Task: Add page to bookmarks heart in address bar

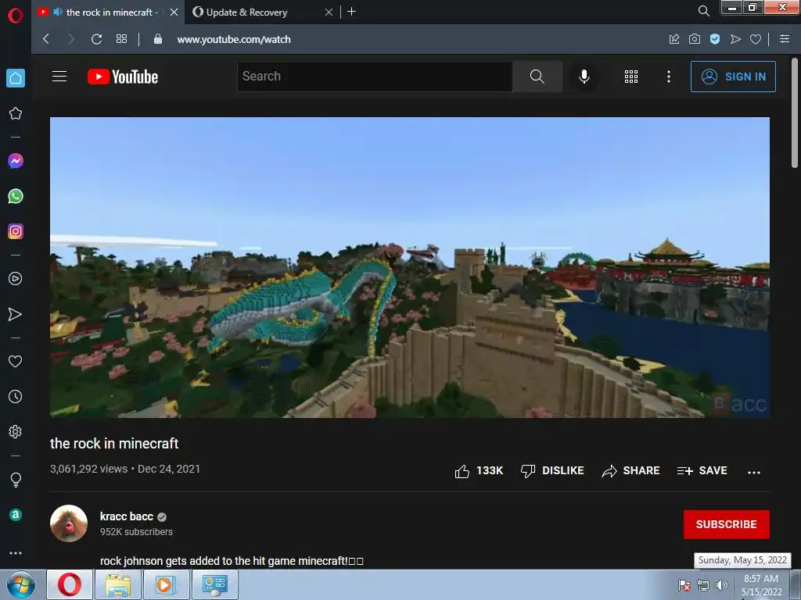Action: click(x=756, y=39)
